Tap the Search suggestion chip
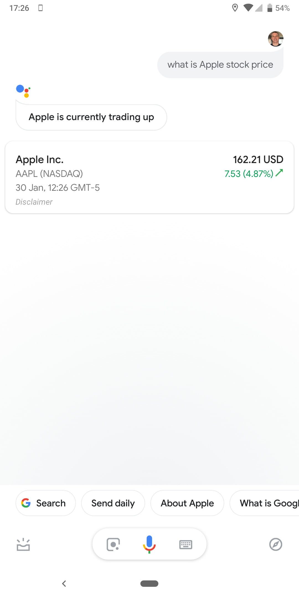299x599 pixels. (x=46, y=503)
